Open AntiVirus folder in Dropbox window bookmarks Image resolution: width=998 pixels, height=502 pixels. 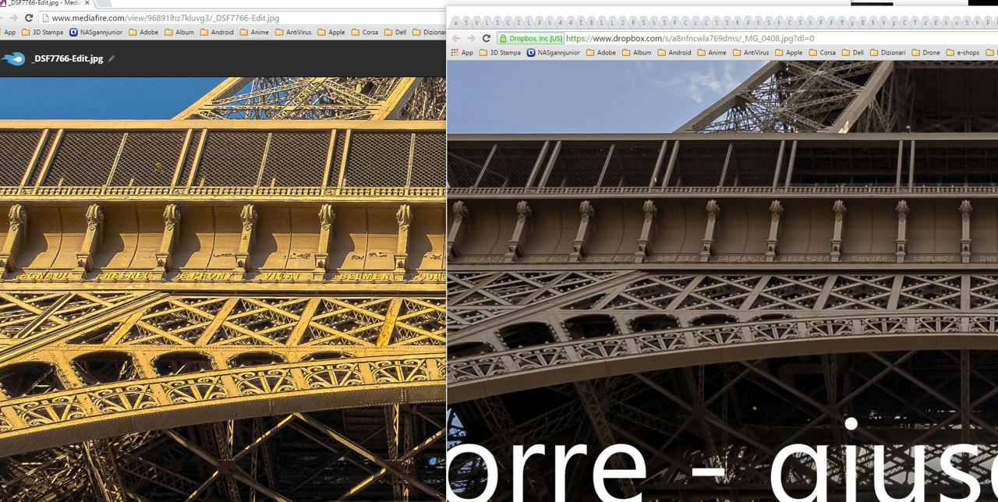[751, 52]
